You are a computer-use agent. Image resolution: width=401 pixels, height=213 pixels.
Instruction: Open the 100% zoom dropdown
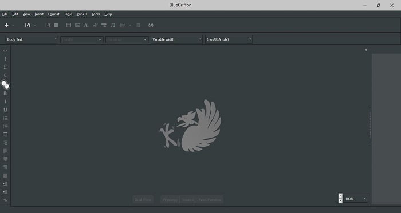356,199
